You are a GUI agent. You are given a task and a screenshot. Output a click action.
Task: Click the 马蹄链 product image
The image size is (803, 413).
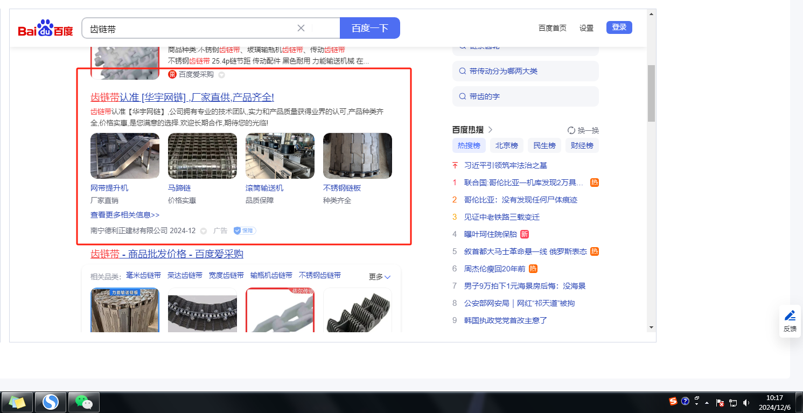tap(203, 156)
